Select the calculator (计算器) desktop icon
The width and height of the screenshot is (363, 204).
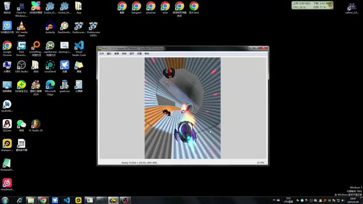point(79,86)
